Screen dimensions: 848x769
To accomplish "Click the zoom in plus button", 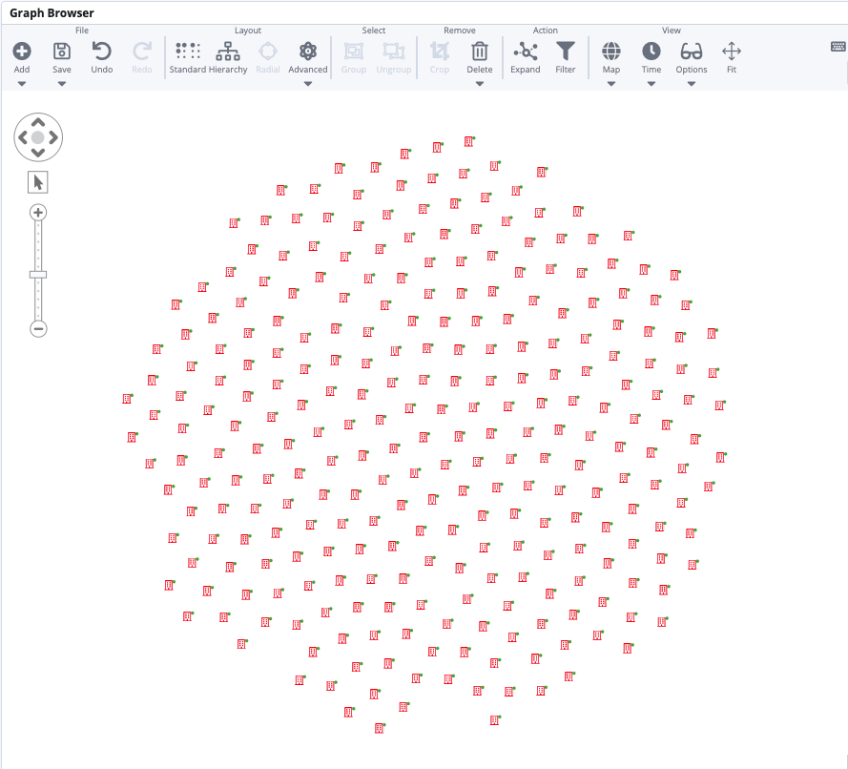I will click(37, 212).
